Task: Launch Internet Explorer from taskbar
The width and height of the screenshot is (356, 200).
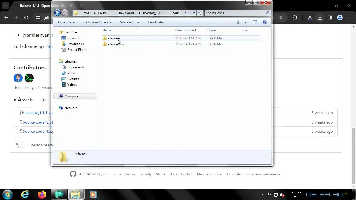Action: coord(25,194)
